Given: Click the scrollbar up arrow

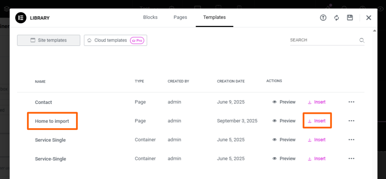Looking at the screenshot, I should 374,31.
